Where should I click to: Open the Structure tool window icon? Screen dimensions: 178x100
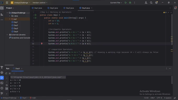point(2,15)
